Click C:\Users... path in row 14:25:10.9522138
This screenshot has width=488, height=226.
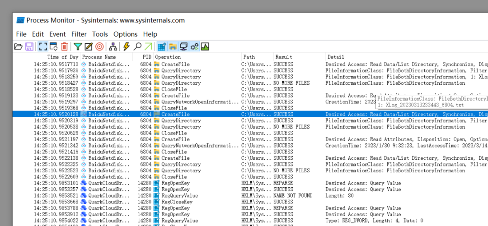coord(257,158)
